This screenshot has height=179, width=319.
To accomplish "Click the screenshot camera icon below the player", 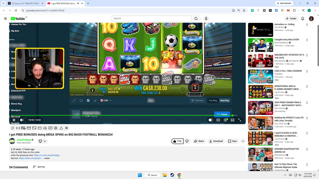I will (56, 128).
